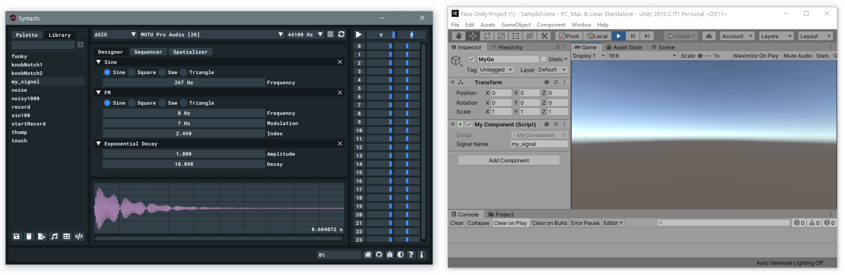The height and width of the screenshot is (275, 845).
Task: Click the trash delete icon in Syntacts
Action: [x=29, y=236]
